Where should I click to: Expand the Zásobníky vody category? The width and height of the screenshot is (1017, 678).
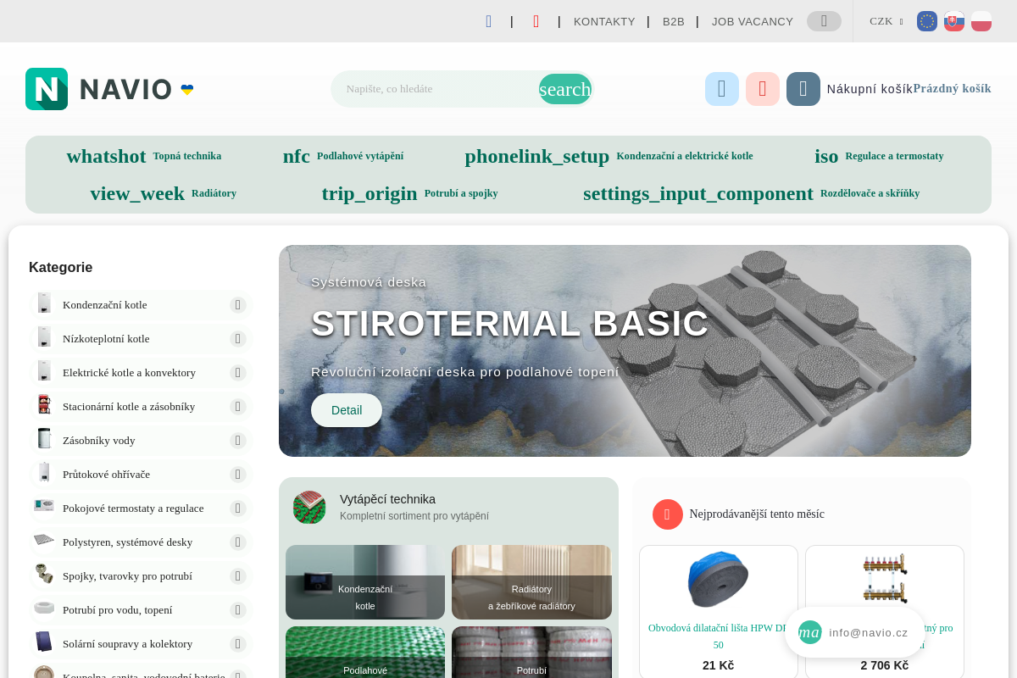click(x=238, y=441)
